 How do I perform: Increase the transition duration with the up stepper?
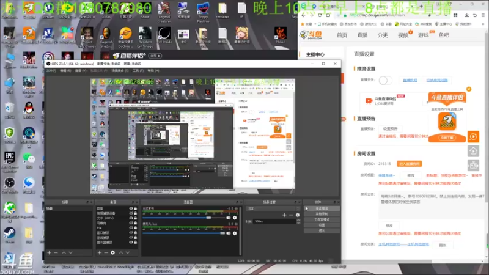tap(298, 220)
